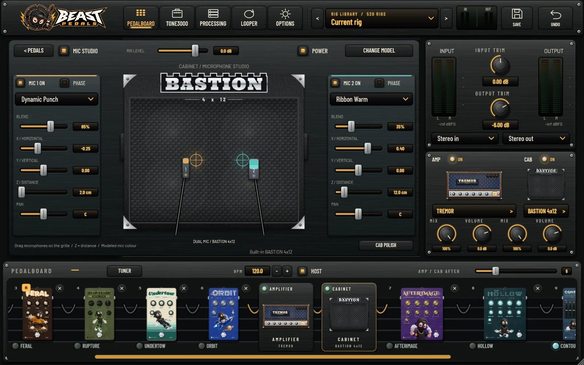Remove the ORBIT pedal
Image resolution: width=584 pixels, height=365 pixels.
pos(246,288)
